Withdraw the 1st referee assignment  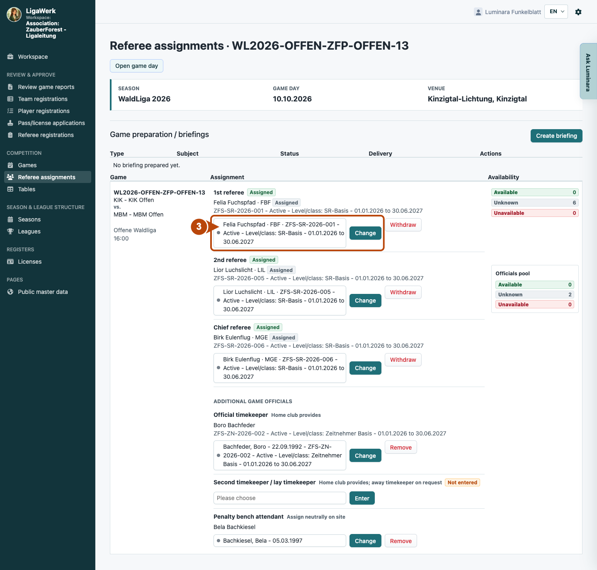[403, 225]
